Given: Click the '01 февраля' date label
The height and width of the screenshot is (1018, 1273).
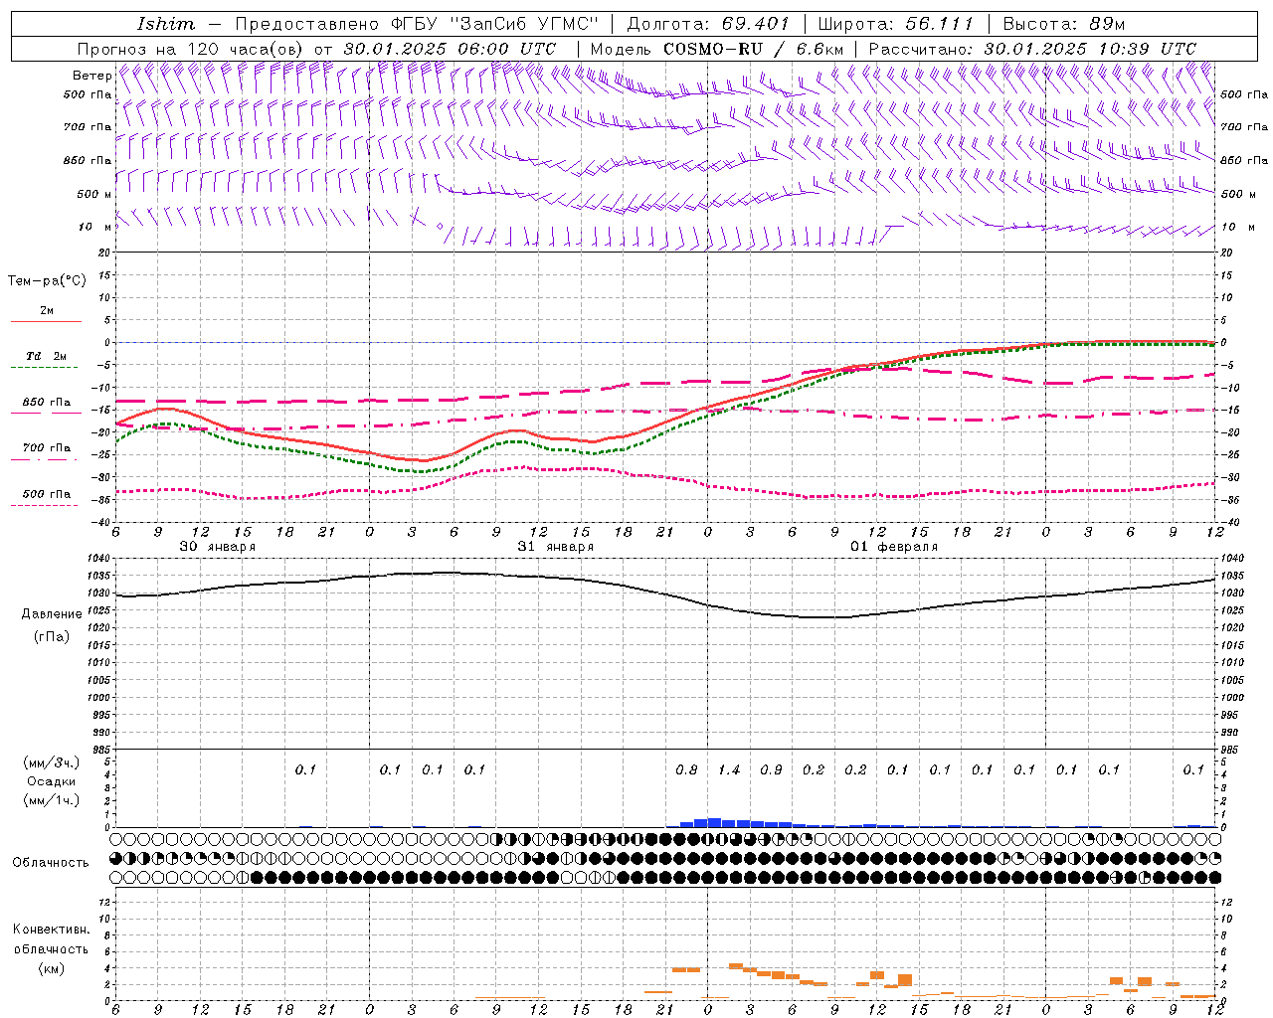Looking at the screenshot, I should coord(894,547).
